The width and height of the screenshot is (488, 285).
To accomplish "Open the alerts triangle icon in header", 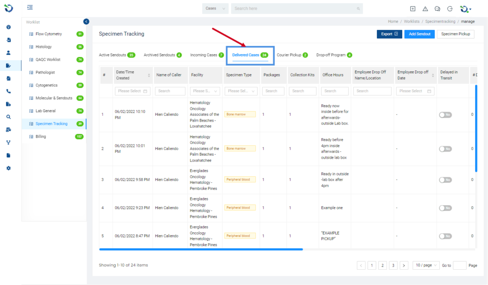I will (x=425, y=9).
